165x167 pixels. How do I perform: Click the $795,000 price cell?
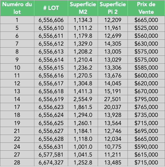(146, 99)
